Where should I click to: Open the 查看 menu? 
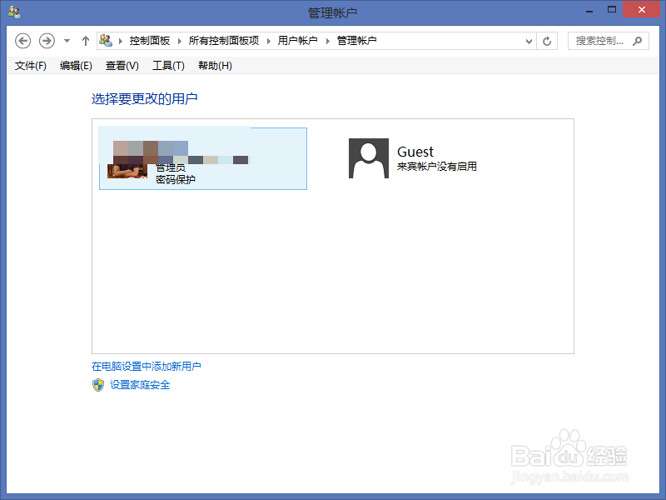121,66
